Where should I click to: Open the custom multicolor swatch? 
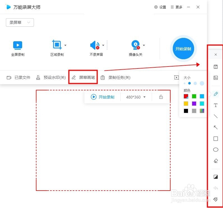pyautogui.click(x=202, y=111)
